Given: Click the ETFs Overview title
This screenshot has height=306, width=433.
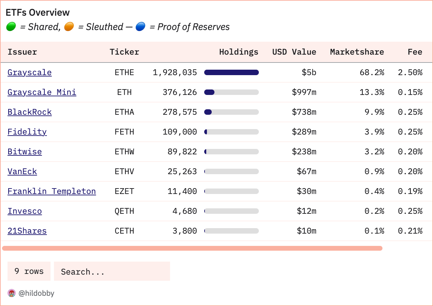Looking at the screenshot, I should pyautogui.click(x=38, y=13).
